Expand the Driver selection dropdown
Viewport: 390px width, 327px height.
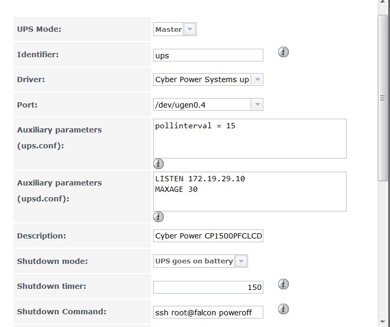257,79
